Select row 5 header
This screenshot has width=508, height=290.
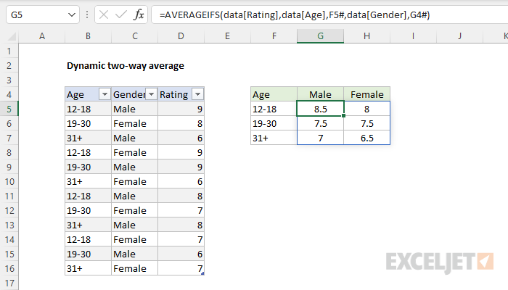pos(9,109)
